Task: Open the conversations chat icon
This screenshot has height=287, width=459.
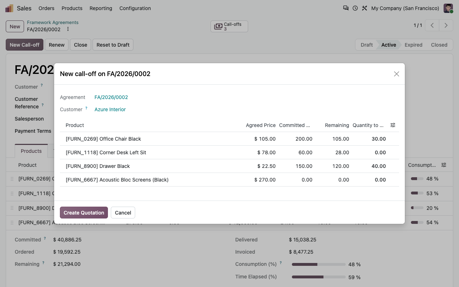Action: click(x=346, y=8)
